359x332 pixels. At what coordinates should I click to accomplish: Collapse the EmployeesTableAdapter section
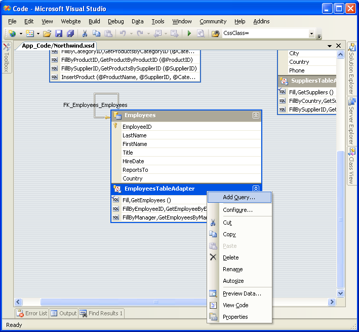(256, 189)
